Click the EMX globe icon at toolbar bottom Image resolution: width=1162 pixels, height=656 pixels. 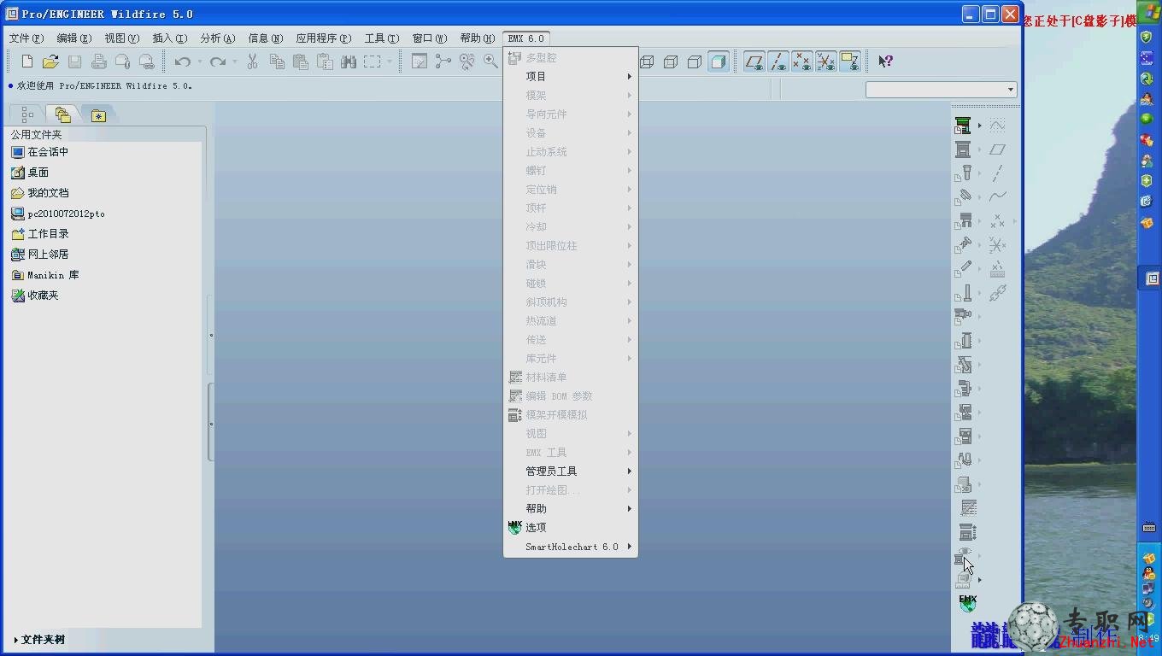pyautogui.click(x=967, y=603)
